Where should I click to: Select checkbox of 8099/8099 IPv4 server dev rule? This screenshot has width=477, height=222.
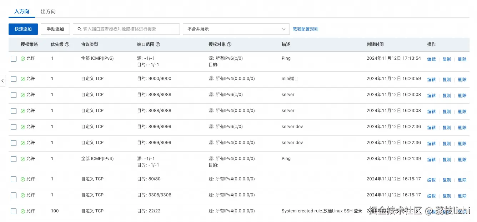pos(14,143)
